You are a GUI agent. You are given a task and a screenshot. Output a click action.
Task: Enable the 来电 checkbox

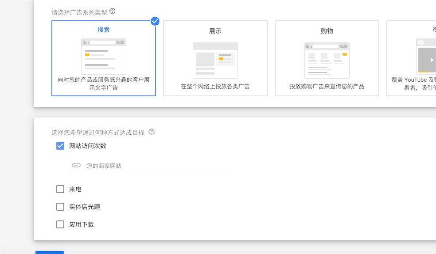(60, 189)
